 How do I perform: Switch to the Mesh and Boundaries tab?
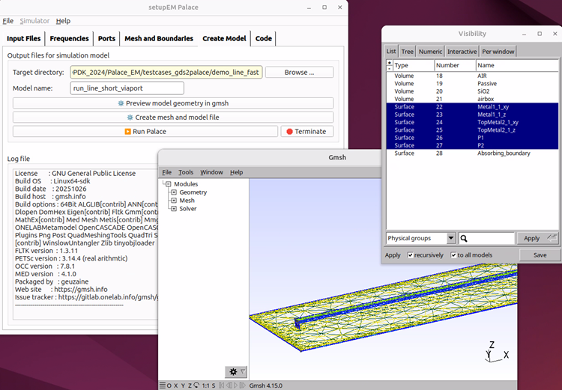159,38
